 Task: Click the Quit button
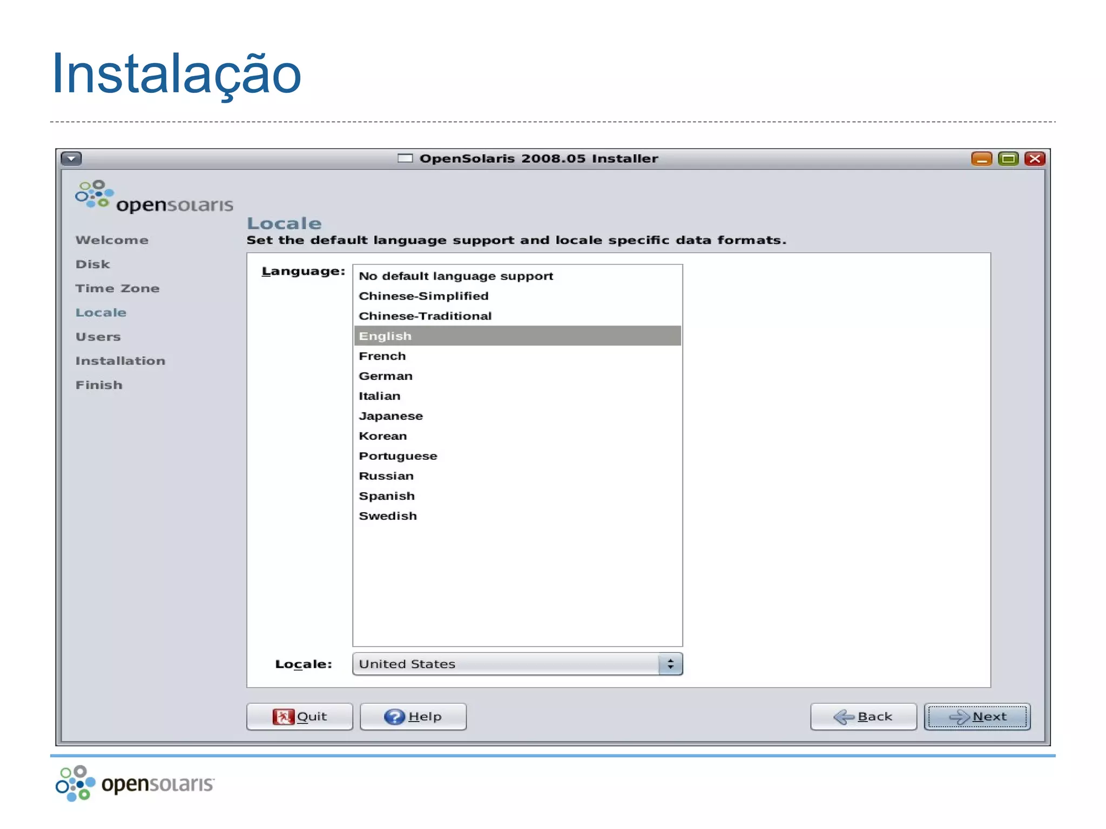[x=300, y=716]
